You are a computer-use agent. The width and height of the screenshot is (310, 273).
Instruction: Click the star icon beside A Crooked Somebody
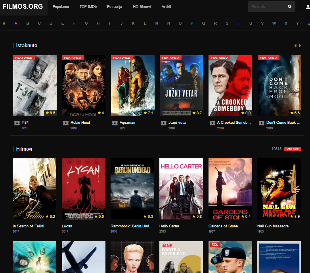coord(212,123)
